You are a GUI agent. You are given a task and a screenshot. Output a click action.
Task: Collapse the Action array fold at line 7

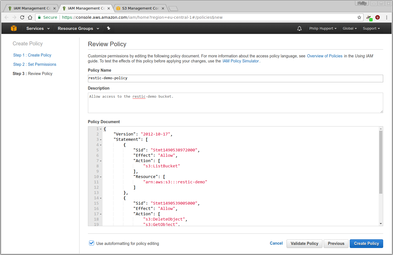click(x=101, y=161)
